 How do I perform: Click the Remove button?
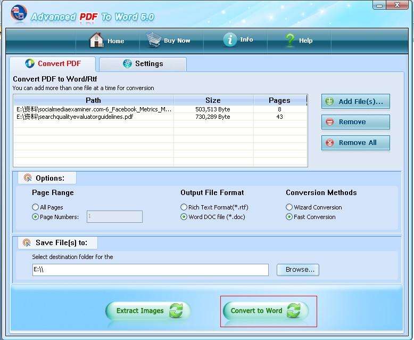[355, 122]
